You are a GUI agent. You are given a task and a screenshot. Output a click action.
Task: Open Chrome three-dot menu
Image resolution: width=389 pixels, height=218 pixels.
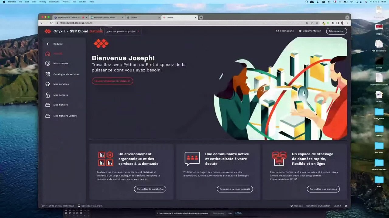pyautogui.click(x=347, y=23)
